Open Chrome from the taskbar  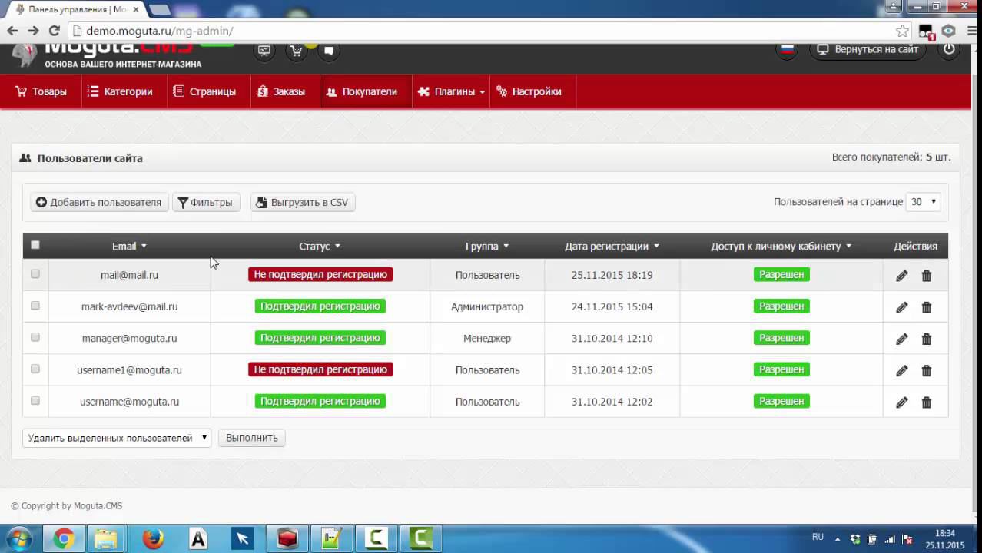pyautogui.click(x=64, y=538)
